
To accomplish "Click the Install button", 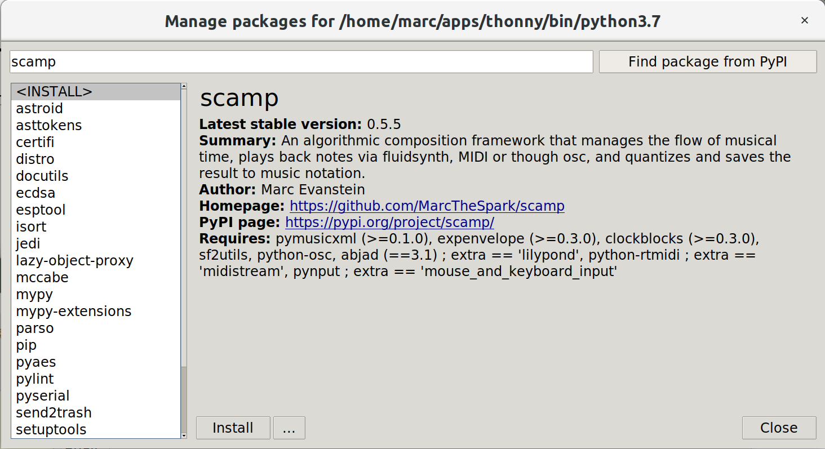I will (233, 428).
